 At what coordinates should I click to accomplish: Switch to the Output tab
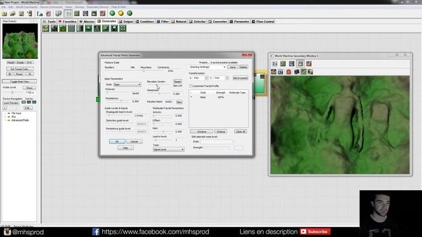click(x=126, y=22)
